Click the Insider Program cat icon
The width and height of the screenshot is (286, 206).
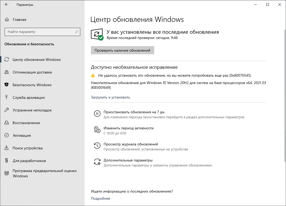pyautogui.click(x=7, y=173)
